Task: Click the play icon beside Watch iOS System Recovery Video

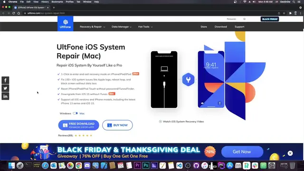Action: pyautogui.click(x=161, y=122)
